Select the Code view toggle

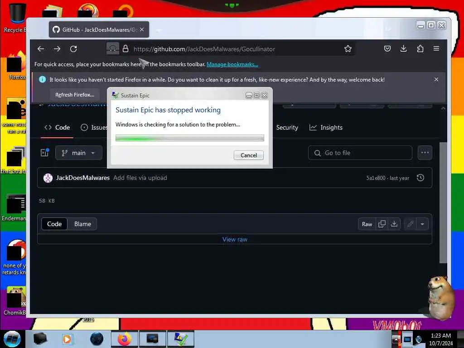(54, 224)
